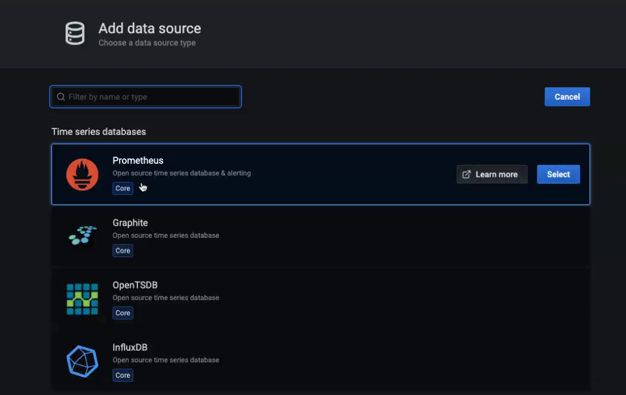Click the Core badge under InfluxDB
The image size is (626, 395).
click(x=123, y=375)
